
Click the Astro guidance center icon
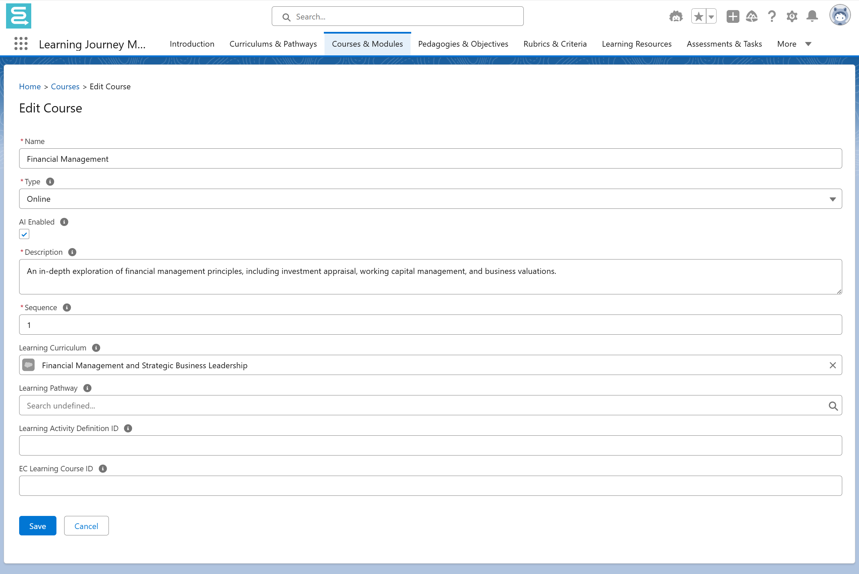tap(676, 16)
